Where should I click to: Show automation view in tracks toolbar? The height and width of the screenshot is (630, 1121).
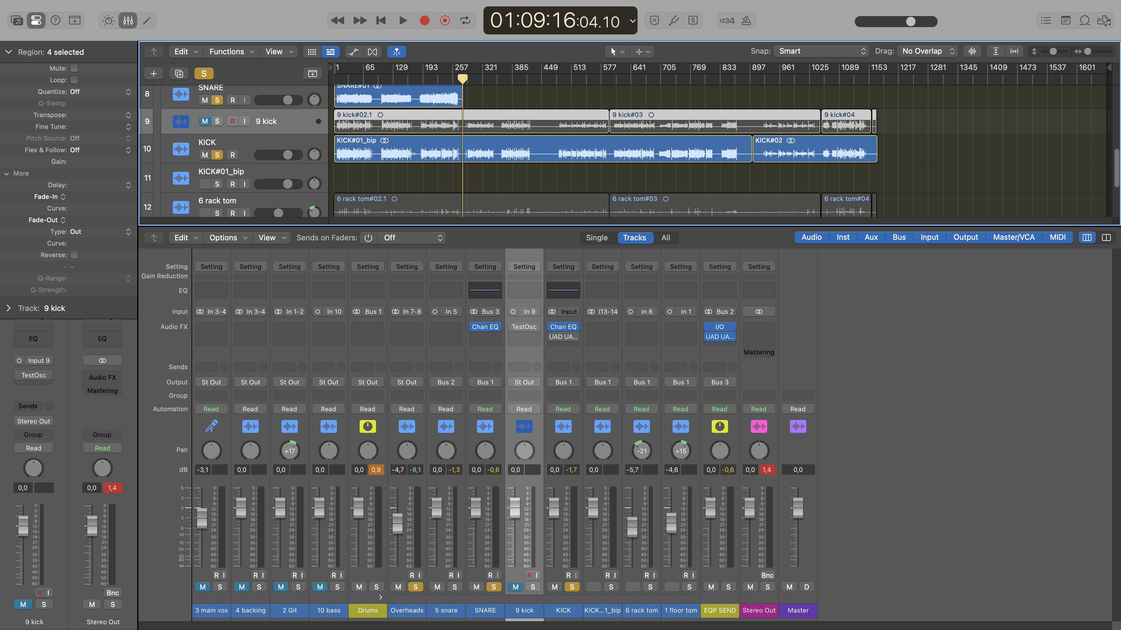(353, 52)
